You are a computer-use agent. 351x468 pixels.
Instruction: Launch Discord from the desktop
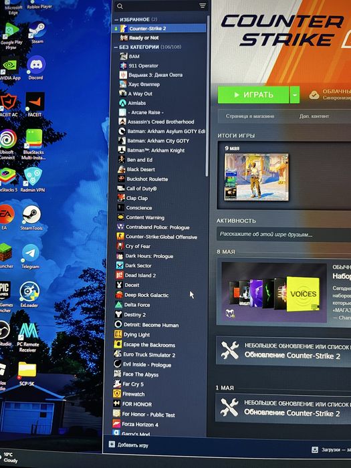click(x=36, y=68)
